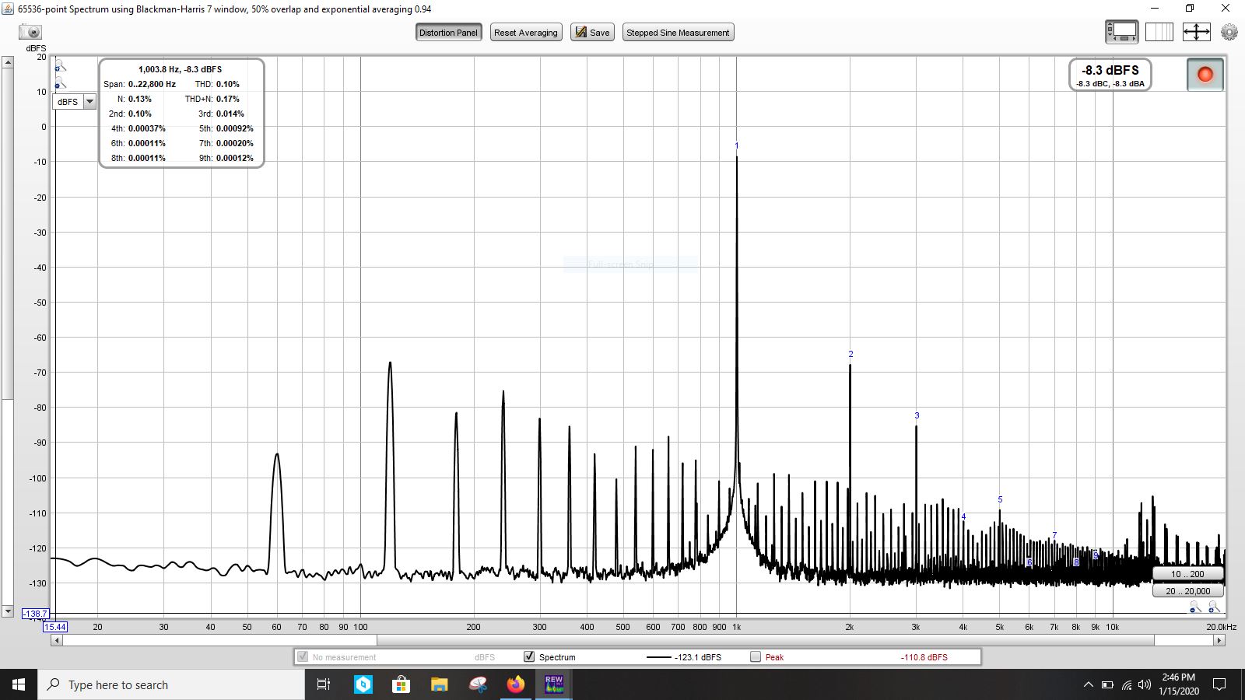Enable the Peak trace checkbox

pos(756,656)
